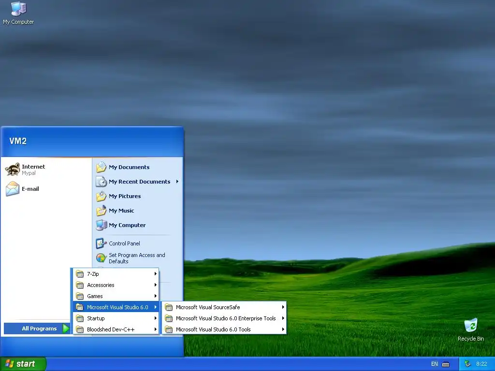
Task: Click the Control Panel icon
Action: click(101, 243)
